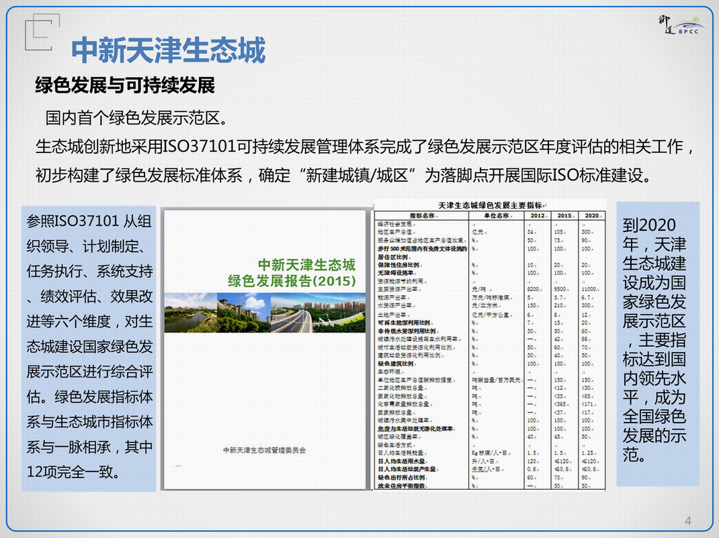
Task: Select the 保障性住房比例 row label
Action: click(x=399, y=265)
